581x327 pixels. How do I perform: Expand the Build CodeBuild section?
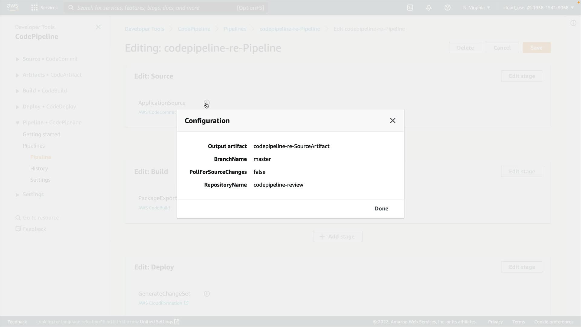(x=18, y=91)
